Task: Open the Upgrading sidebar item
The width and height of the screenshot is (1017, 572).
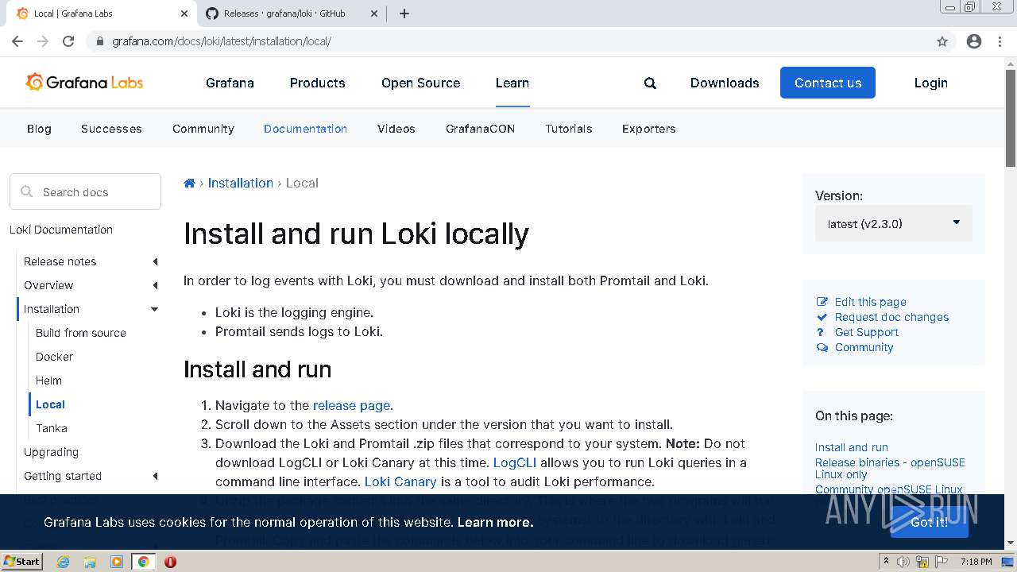Action: (x=51, y=452)
